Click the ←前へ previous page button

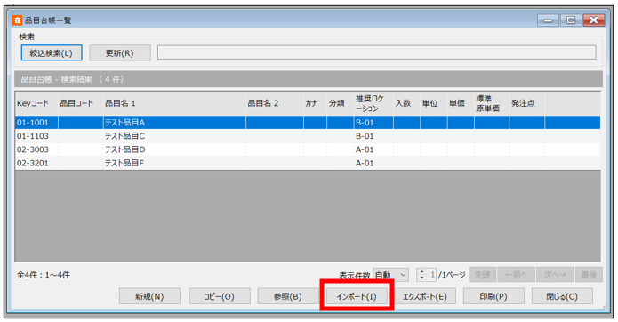point(516,275)
